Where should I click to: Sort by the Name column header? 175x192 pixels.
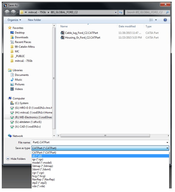(x=64, y=26)
